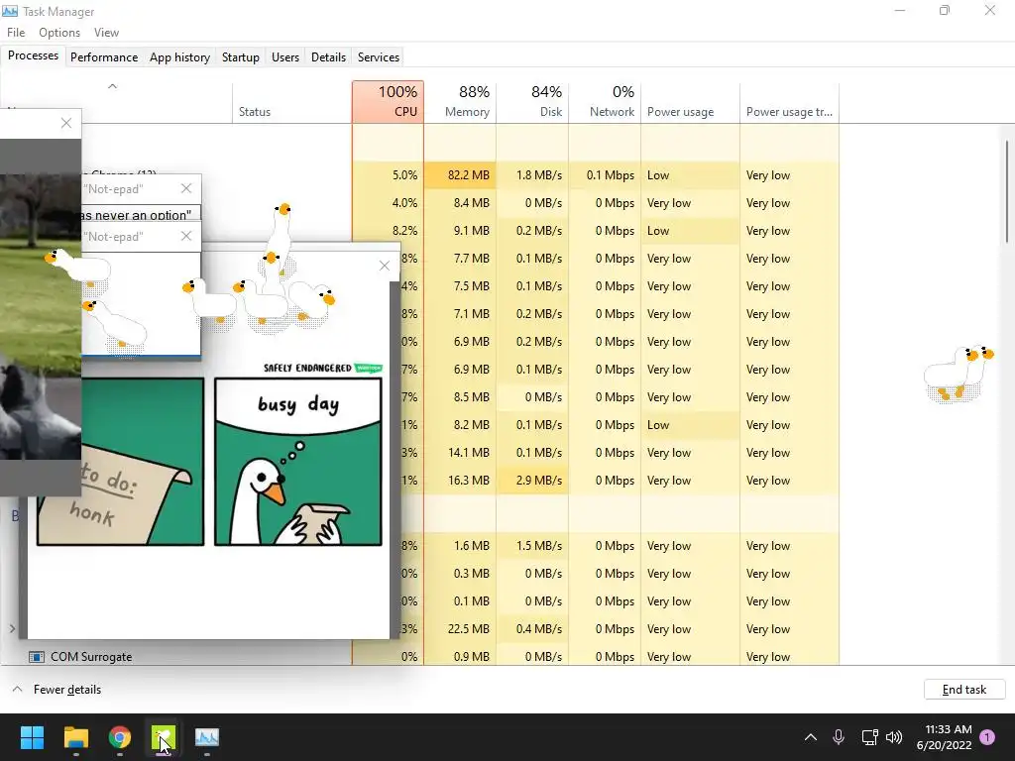Screen dimensions: 1015x761
Task: Sort processes by Memory column
Action: point(460,102)
